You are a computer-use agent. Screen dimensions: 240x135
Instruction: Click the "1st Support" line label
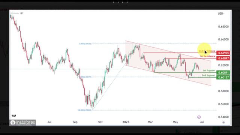(209, 70)
